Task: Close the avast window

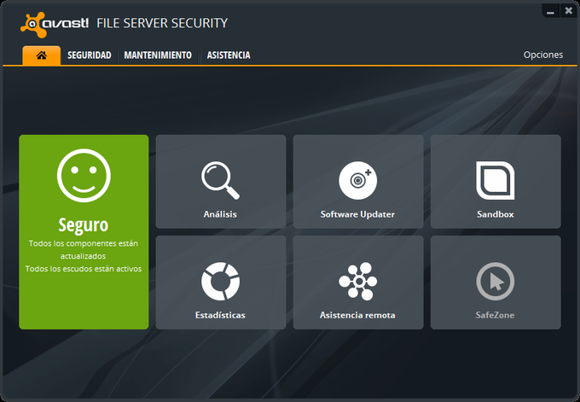Action: tap(569, 11)
